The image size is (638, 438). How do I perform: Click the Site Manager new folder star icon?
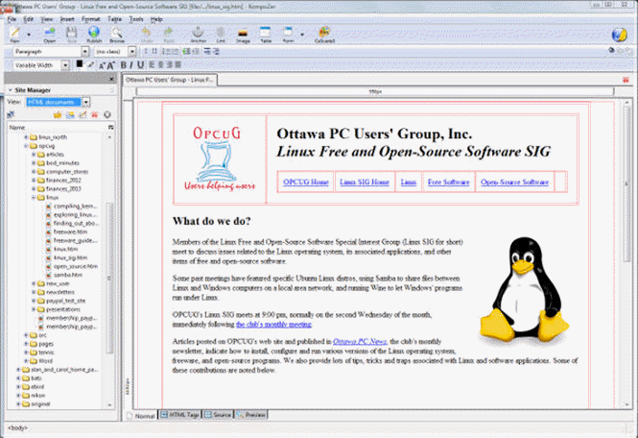(58, 114)
